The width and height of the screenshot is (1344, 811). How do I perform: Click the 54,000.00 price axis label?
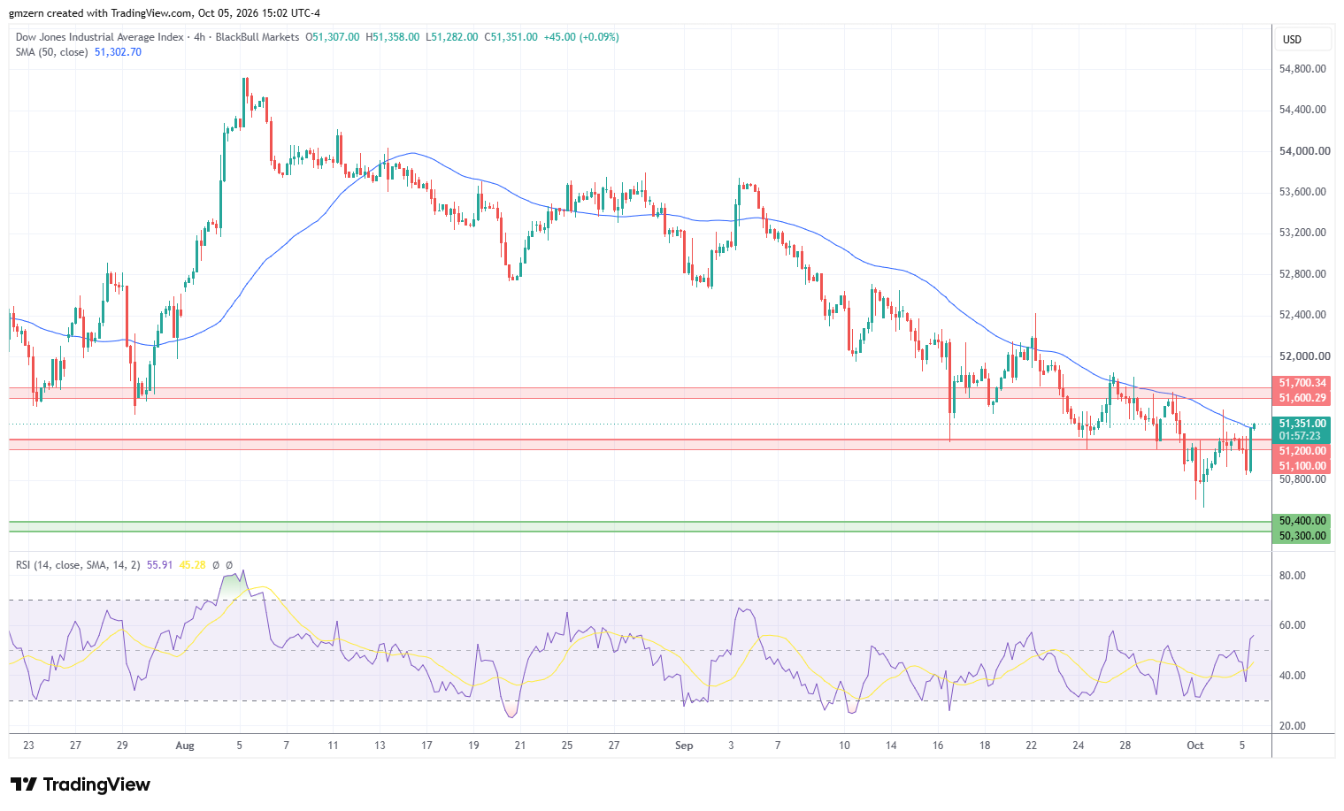click(x=1304, y=151)
